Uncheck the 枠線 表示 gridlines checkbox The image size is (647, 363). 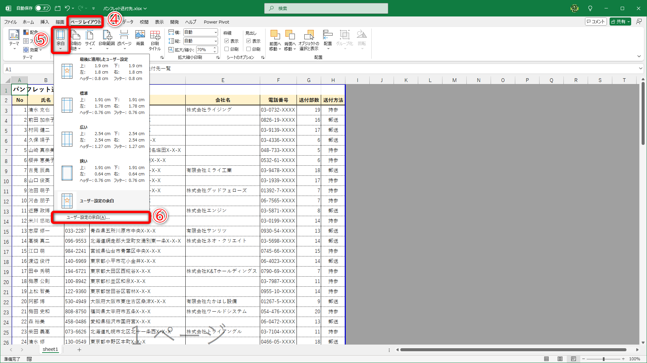pyautogui.click(x=227, y=41)
